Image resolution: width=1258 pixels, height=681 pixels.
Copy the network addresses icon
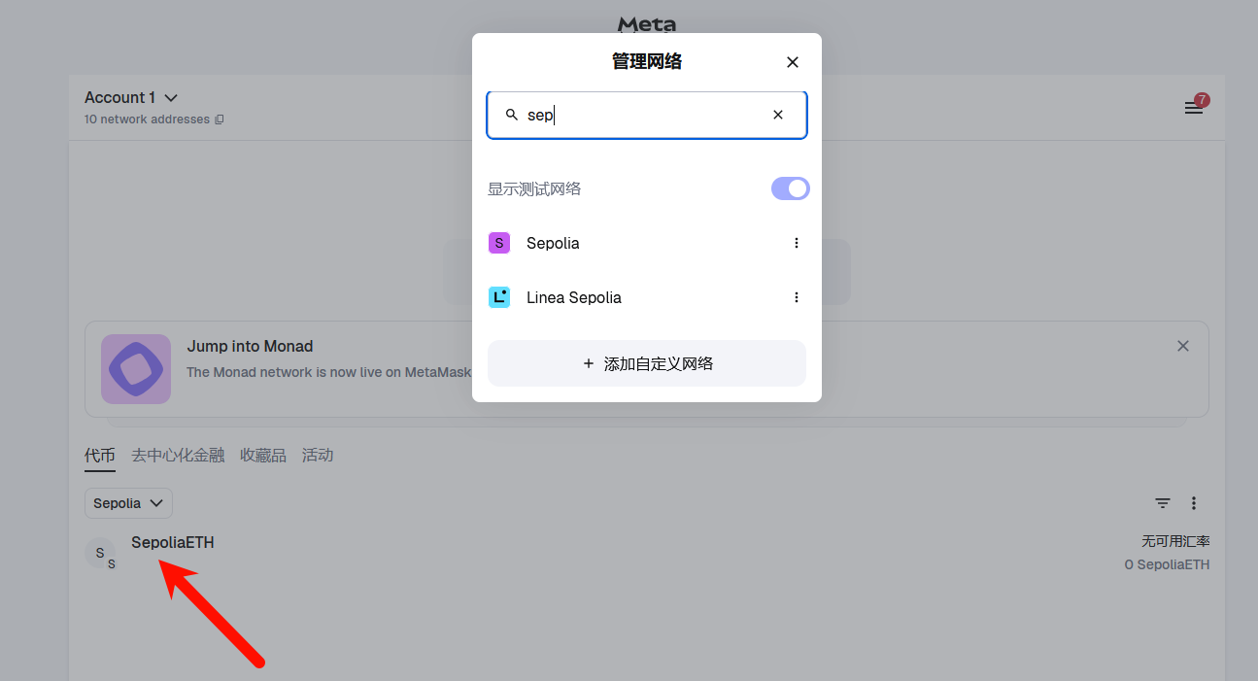pyautogui.click(x=220, y=119)
